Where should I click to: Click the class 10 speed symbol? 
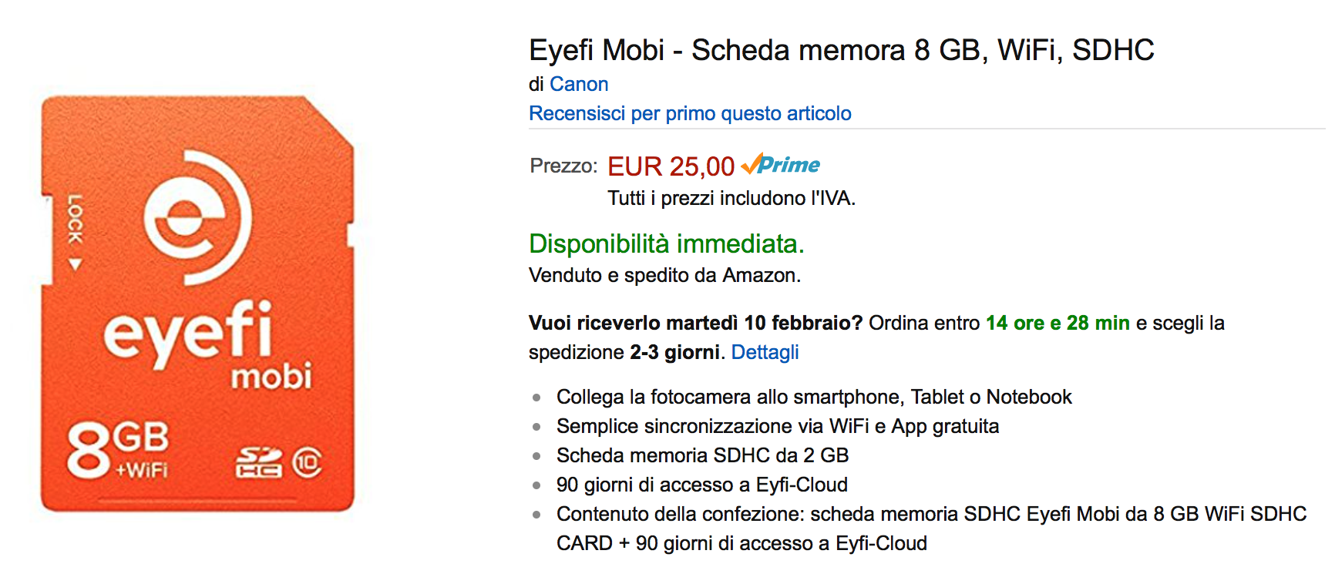pyautogui.click(x=307, y=462)
